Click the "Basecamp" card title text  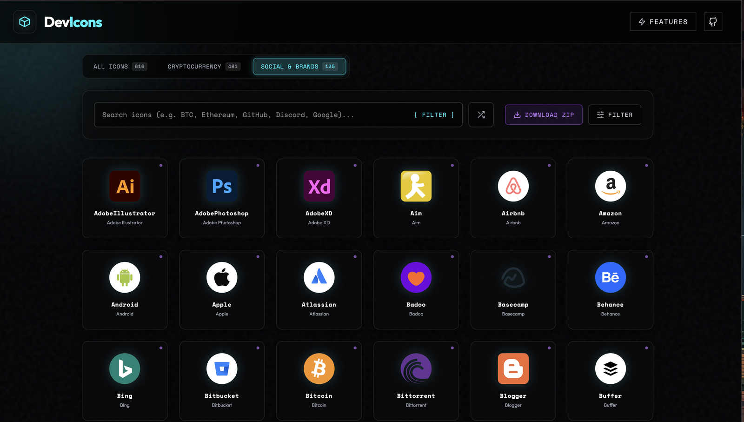(x=513, y=305)
